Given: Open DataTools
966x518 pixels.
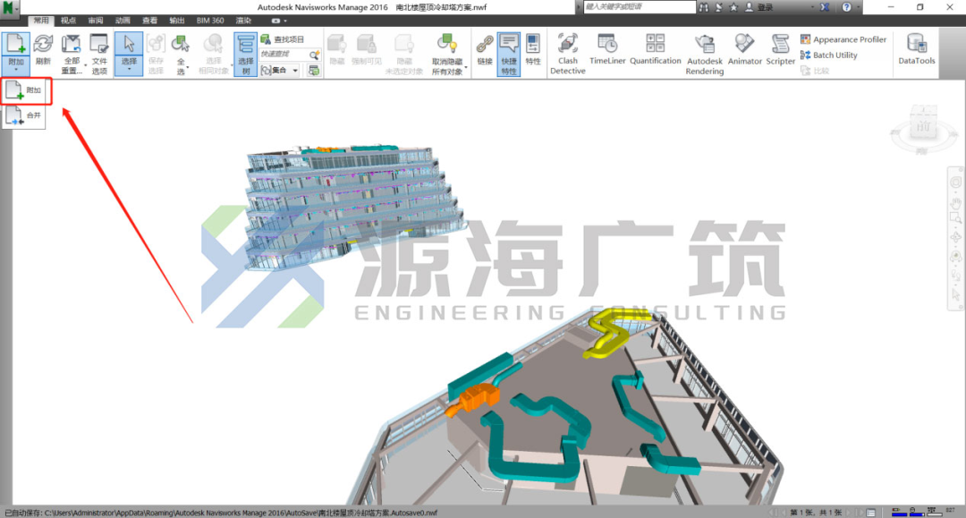Looking at the screenshot, I should [916, 49].
